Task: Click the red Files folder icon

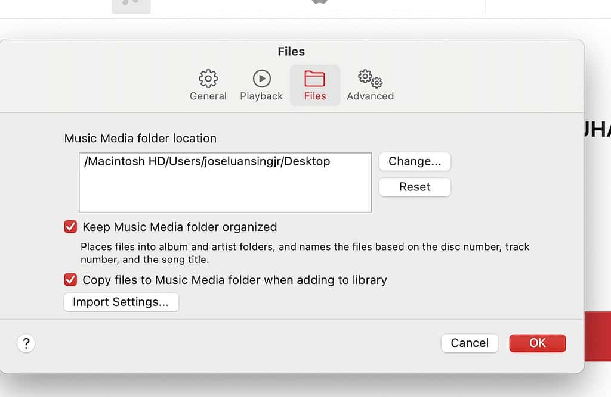Action: pyautogui.click(x=314, y=78)
